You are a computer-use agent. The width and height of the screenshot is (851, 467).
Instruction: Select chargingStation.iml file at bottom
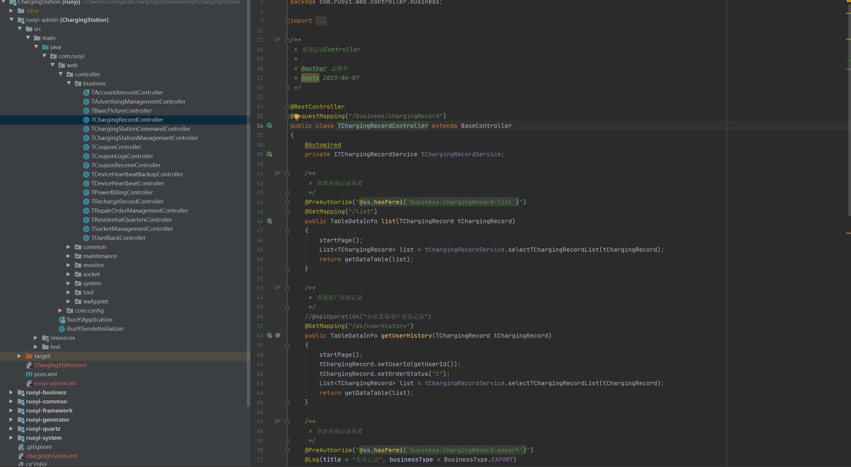(x=51, y=456)
